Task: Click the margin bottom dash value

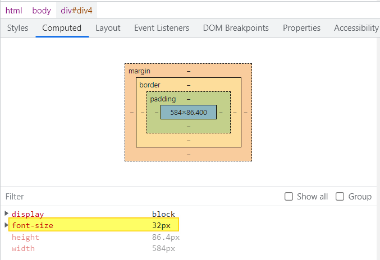Action: coord(189,155)
